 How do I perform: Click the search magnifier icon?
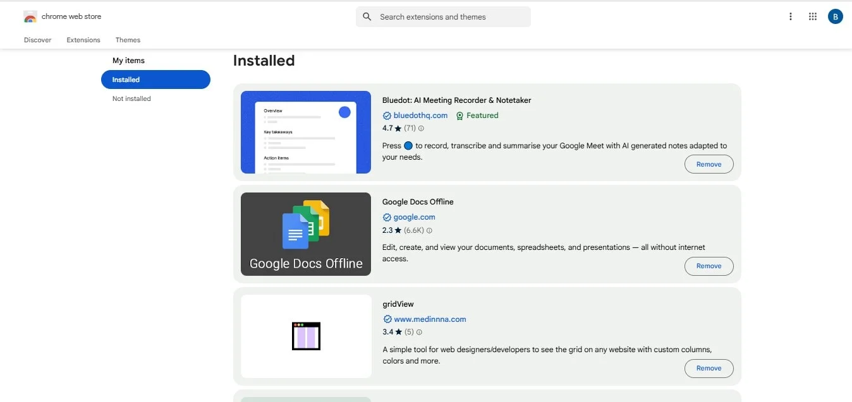[x=367, y=17]
